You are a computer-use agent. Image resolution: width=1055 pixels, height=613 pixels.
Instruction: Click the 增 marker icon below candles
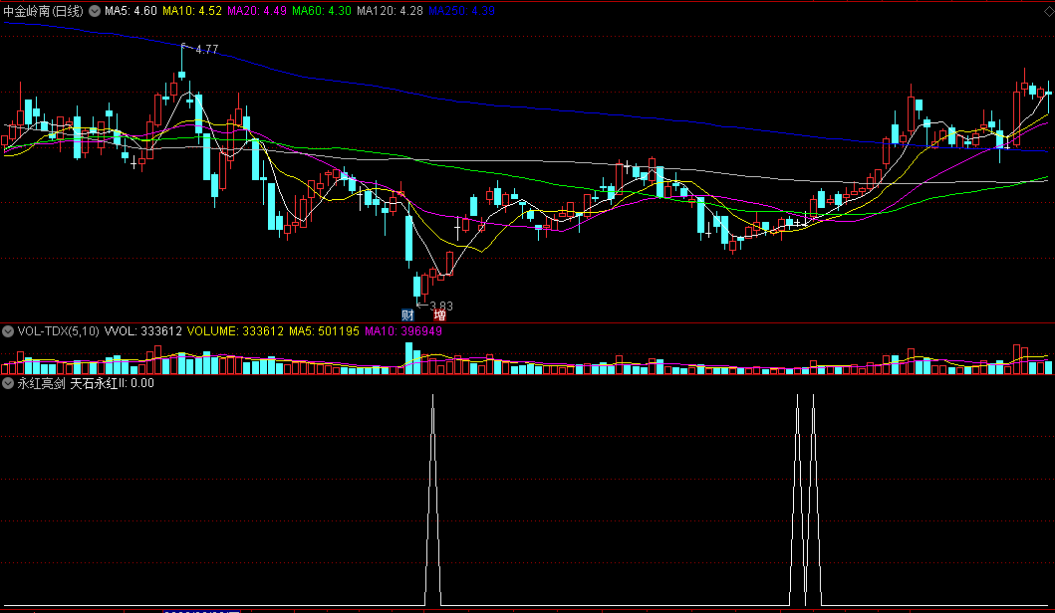[x=439, y=314]
